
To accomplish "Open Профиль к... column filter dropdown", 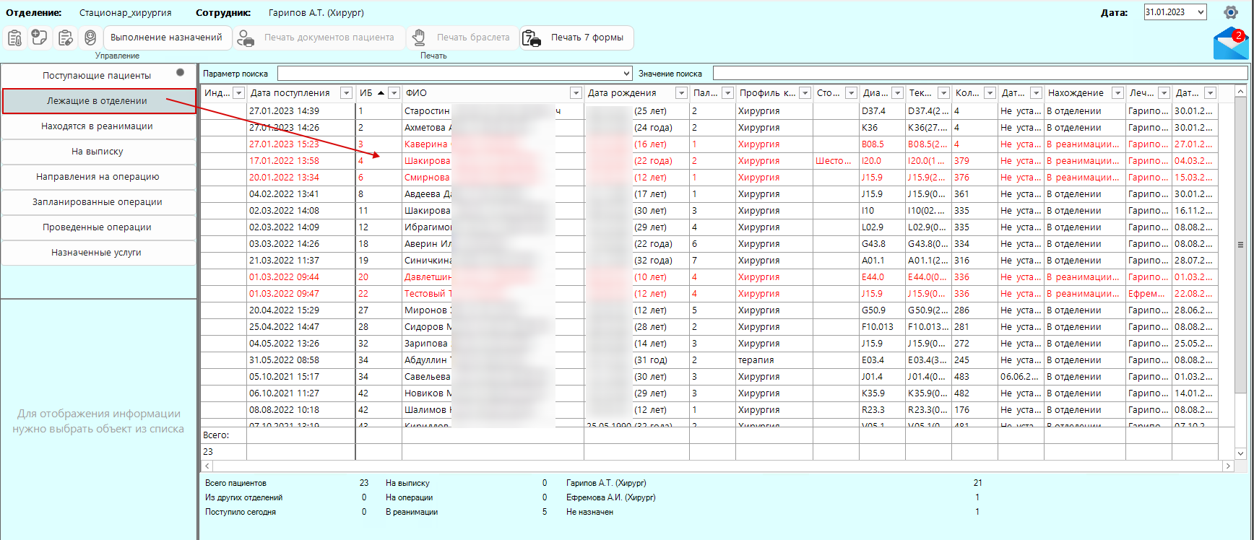I will (x=805, y=93).
